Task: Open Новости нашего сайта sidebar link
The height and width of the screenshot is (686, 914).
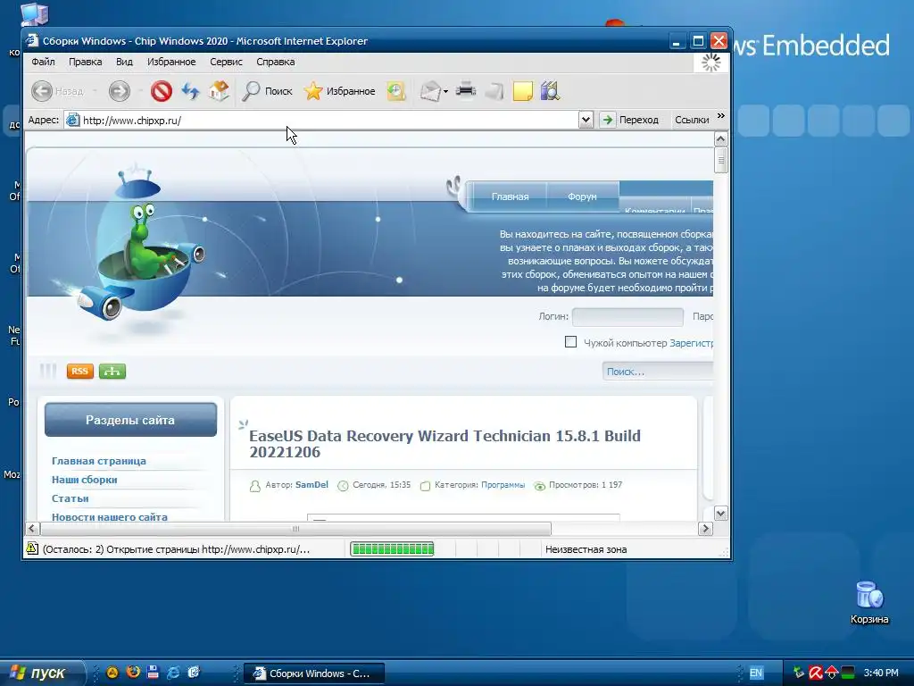Action: tap(110, 517)
